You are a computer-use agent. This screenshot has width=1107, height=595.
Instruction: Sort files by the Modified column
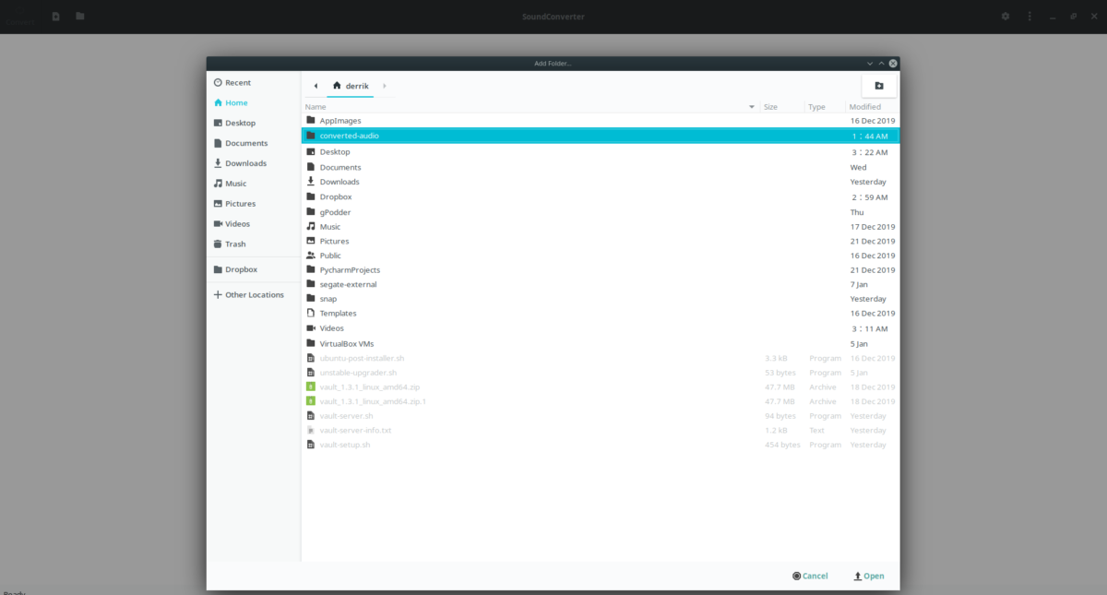pos(865,106)
